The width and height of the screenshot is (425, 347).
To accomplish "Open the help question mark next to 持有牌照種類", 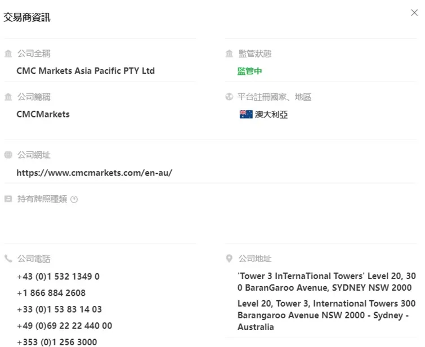I will [74, 199].
